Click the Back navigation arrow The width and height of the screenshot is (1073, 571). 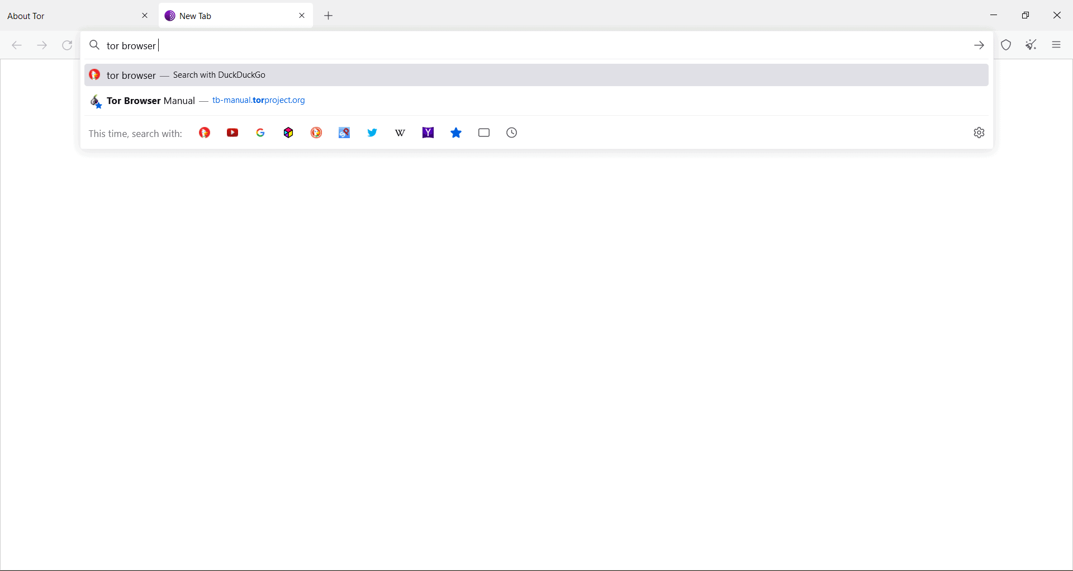[x=17, y=45]
